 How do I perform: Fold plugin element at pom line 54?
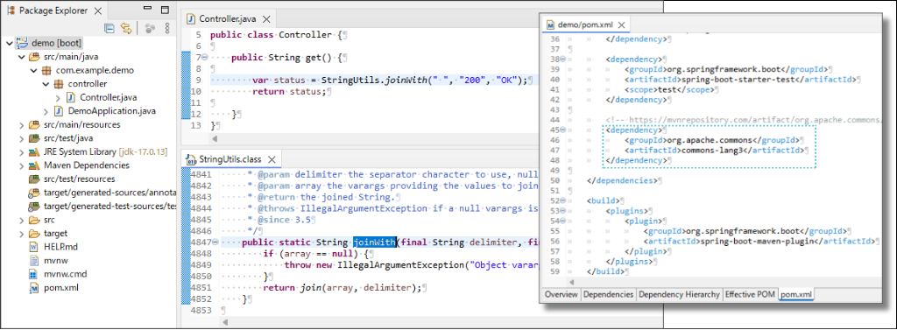563,221
